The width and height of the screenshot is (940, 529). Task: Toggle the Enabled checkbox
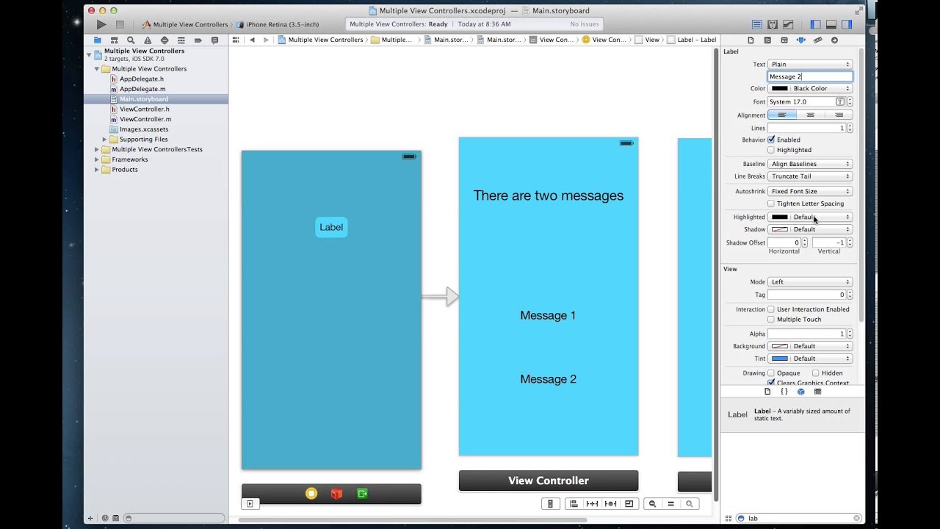point(771,140)
